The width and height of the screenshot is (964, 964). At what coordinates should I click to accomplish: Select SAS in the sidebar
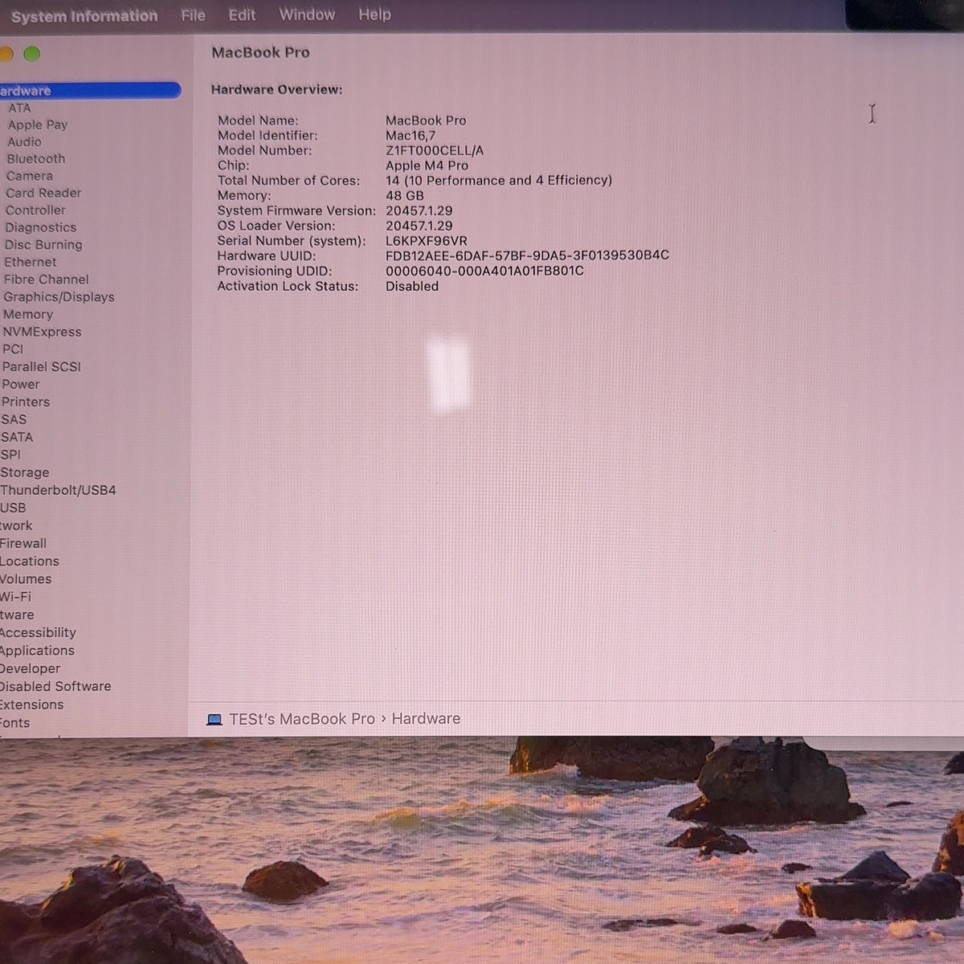14,419
